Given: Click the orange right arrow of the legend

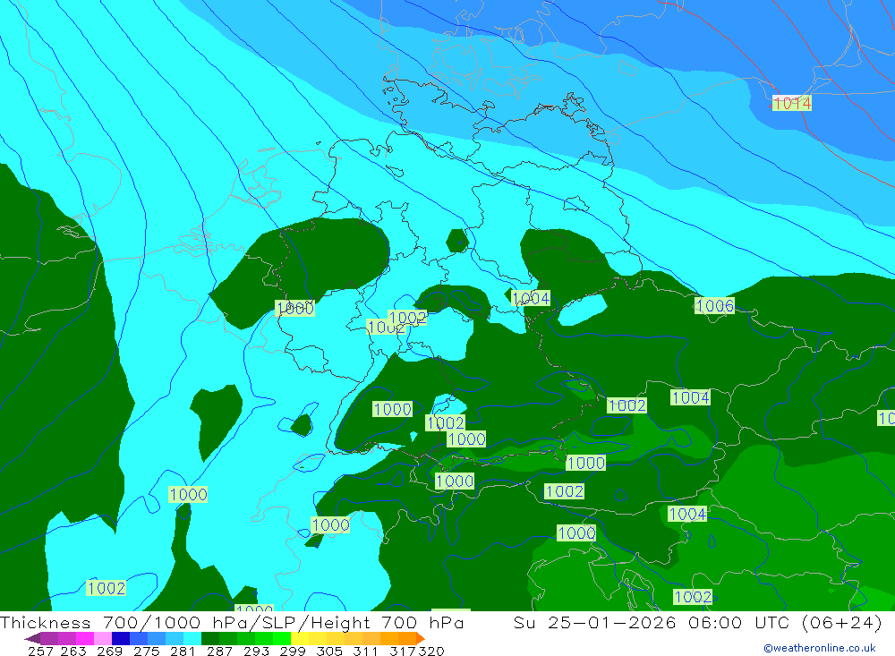Looking at the screenshot, I should click(421, 638).
